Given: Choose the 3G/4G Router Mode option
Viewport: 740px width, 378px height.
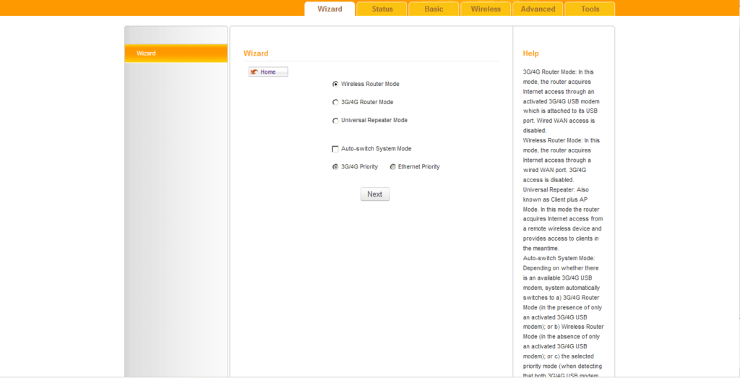Looking at the screenshot, I should (x=335, y=103).
